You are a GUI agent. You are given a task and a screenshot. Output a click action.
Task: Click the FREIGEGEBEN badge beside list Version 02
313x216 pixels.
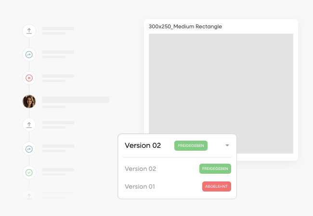point(215,169)
